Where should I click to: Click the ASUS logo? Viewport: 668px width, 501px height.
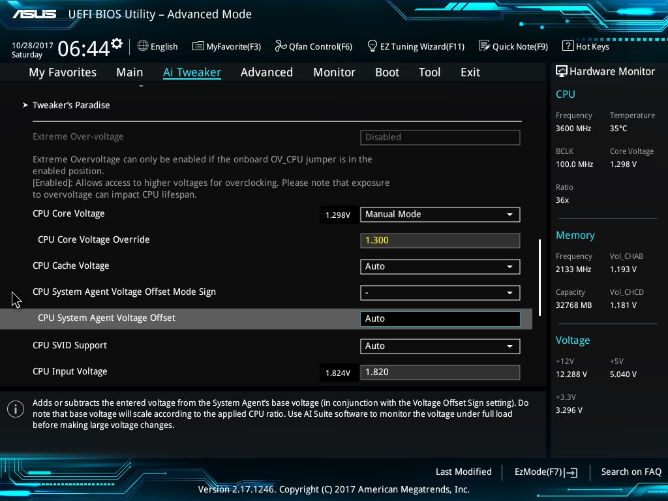34,14
